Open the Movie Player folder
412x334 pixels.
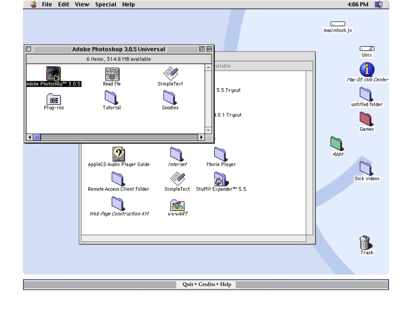[x=221, y=154]
